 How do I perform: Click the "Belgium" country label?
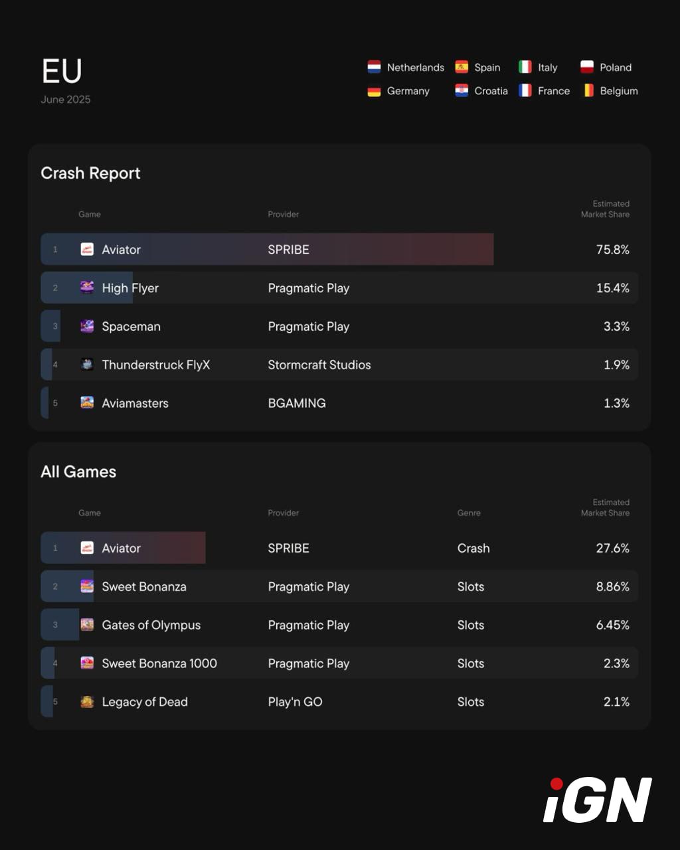[619, 91]
